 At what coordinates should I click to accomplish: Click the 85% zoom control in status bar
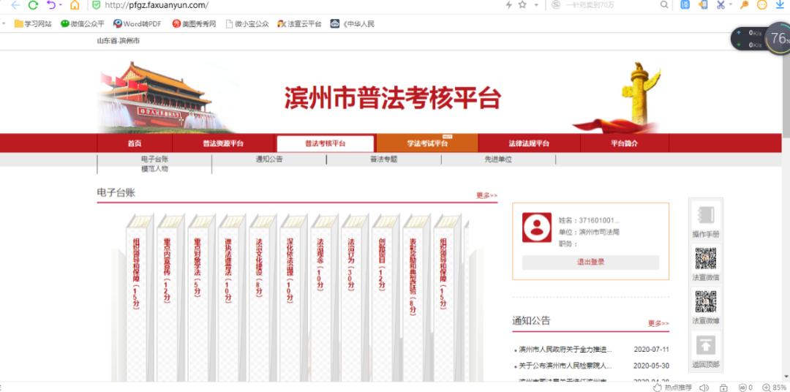pos(775,388)
